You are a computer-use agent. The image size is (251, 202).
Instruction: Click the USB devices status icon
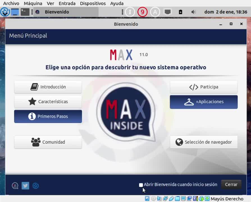pyautogui.click(x=171, y=199)
